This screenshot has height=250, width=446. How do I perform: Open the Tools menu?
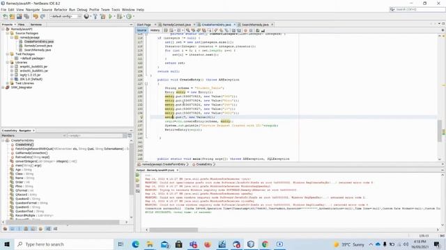[116, 10]
